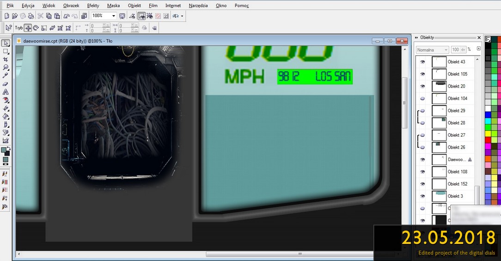
Task: Select the Rectangle Mask tool
Action: (6, 51)
